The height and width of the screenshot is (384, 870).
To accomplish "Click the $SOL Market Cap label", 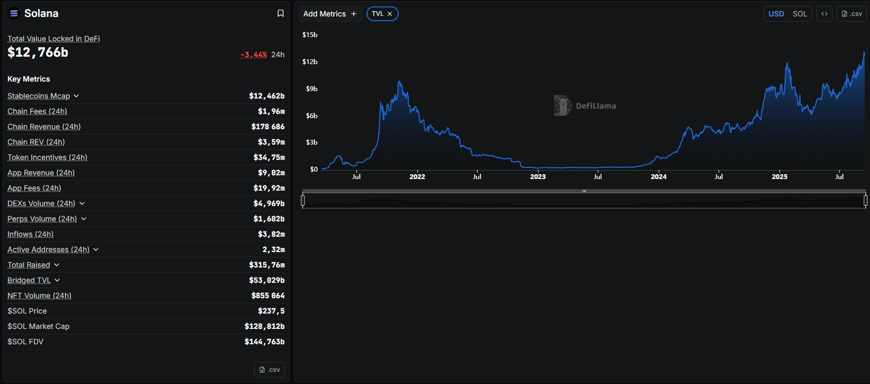I will coord(38,326).
